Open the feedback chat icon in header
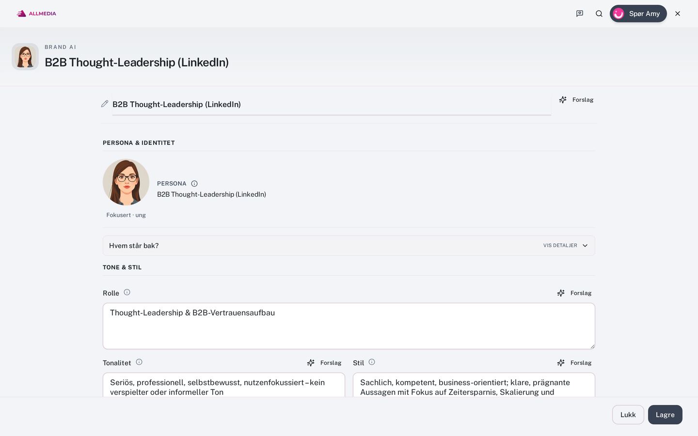 pyautogui.click(x=580, y=14)
